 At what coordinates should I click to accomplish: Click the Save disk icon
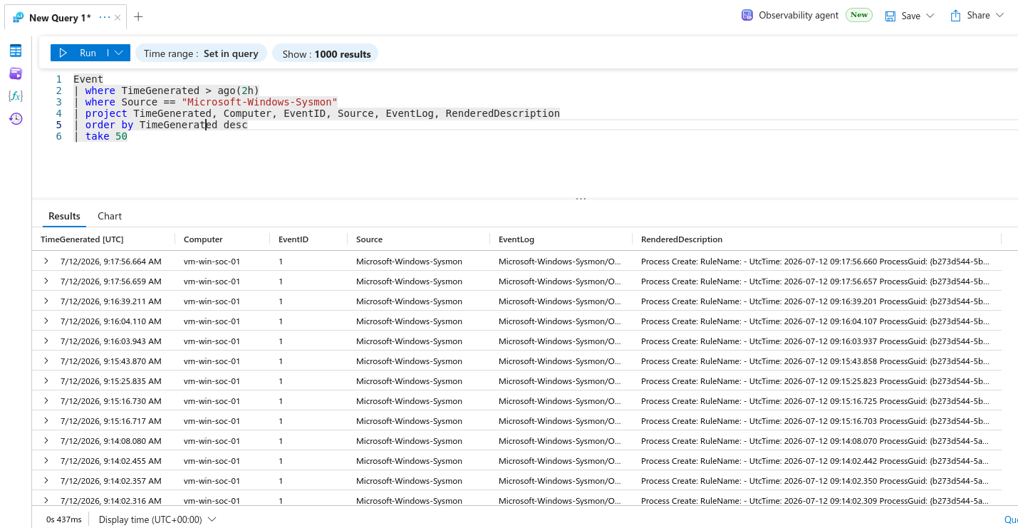click(x=890, y=16)
